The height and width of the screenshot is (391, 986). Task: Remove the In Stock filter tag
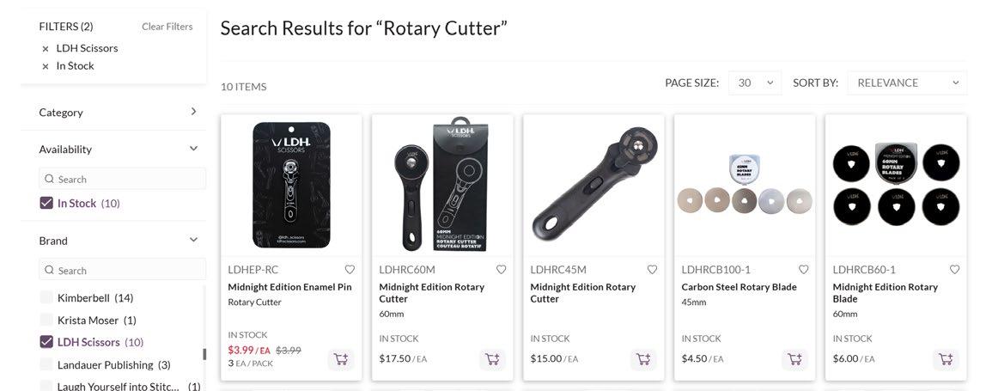(46, 66)
